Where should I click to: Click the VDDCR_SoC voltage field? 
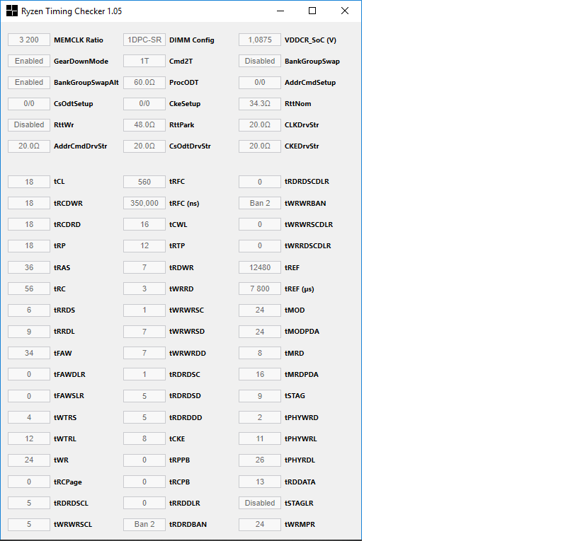260,40
